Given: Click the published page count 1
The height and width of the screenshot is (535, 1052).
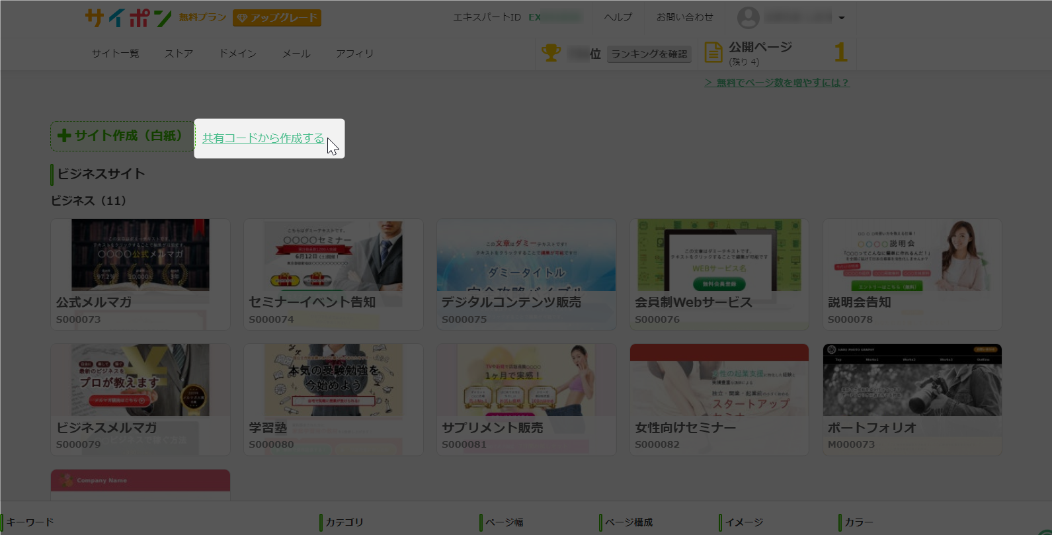Looking at the screenshot, I should [x=840, y=52].
